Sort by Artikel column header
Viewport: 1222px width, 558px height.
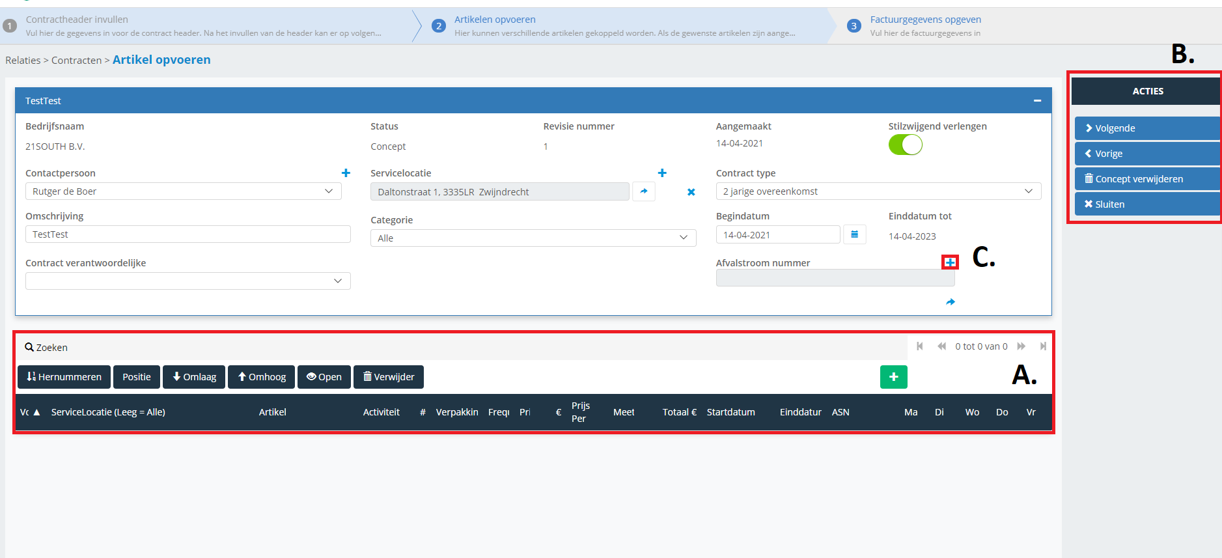tap(273, 412)
